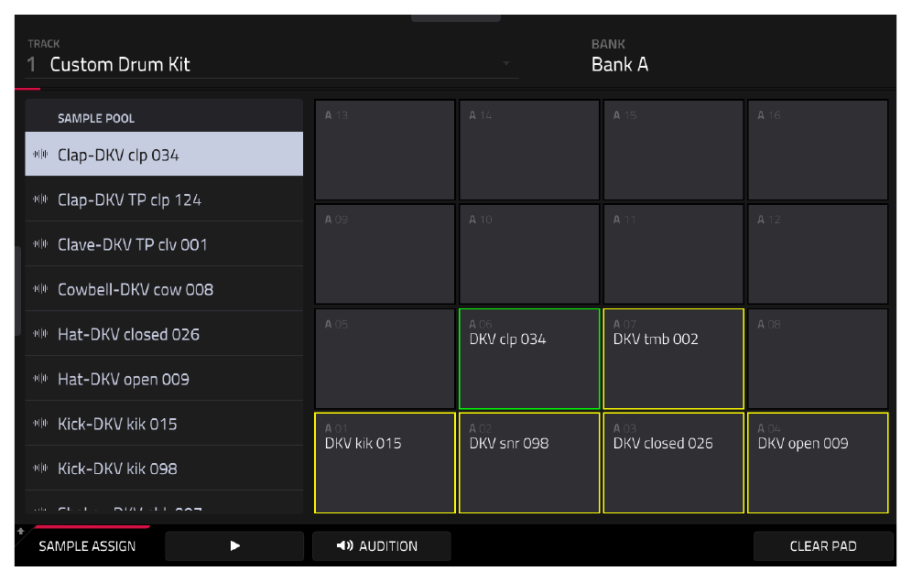Viewport: 912px width, 582px height.
Task: Switch to the Sample Assign tab
Action: click(87, 546)
